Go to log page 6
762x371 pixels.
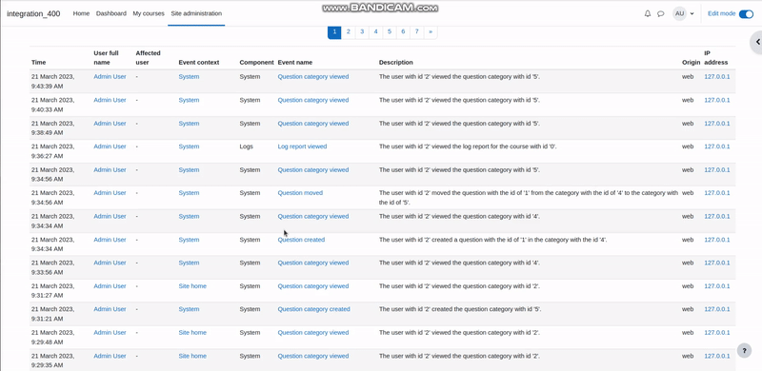click(x=403, y=32)
